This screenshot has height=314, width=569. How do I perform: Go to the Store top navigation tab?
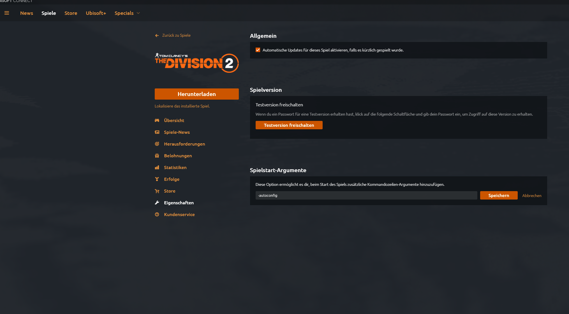pyautogui.click(x=71, y=13)
